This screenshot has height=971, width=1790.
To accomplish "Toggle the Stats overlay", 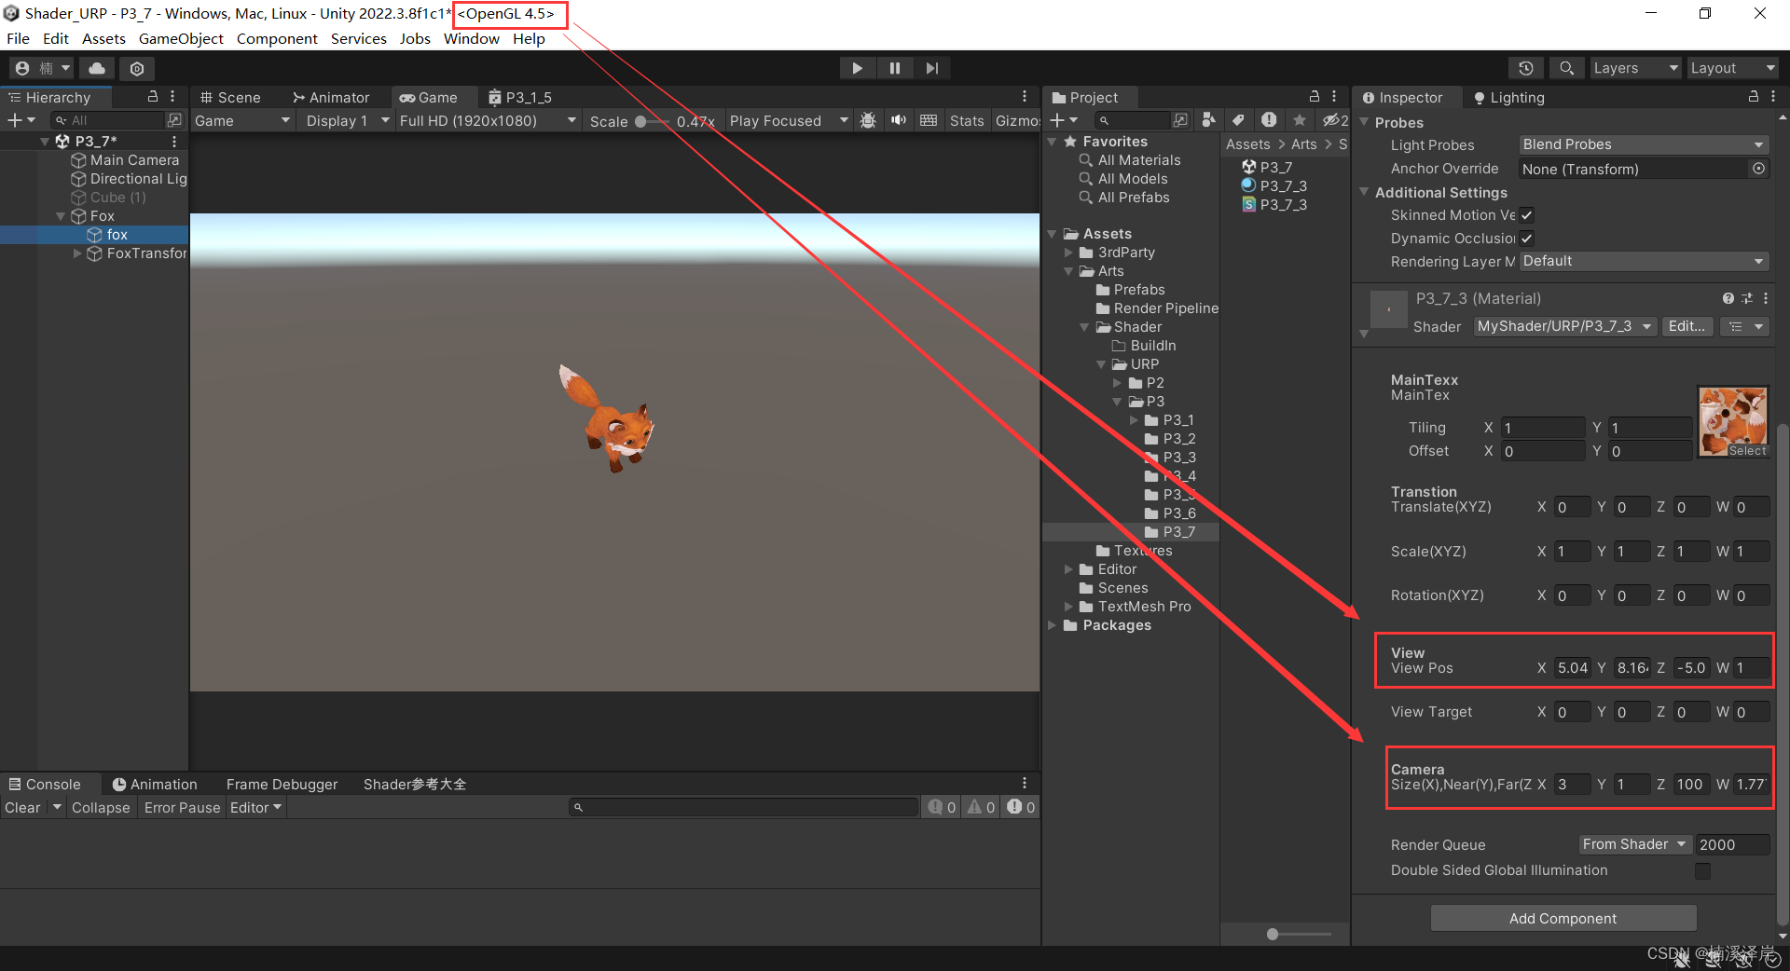I will pyautogui.click(x=967, y=120).
